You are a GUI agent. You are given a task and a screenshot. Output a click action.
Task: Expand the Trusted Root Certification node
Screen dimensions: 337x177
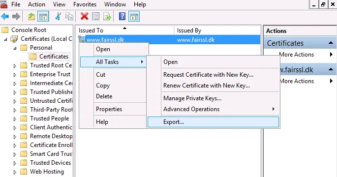coord(15,66)
